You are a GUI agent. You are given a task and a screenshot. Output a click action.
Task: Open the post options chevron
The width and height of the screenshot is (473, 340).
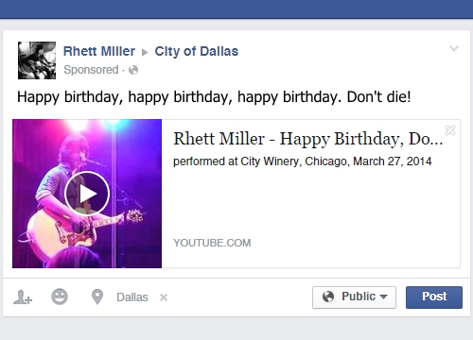(x=454, y=48)
